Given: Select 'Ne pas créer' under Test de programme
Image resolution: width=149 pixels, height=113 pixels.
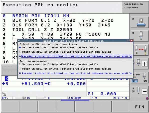Looking at the screenshot, I should click(x=59, y=64).
